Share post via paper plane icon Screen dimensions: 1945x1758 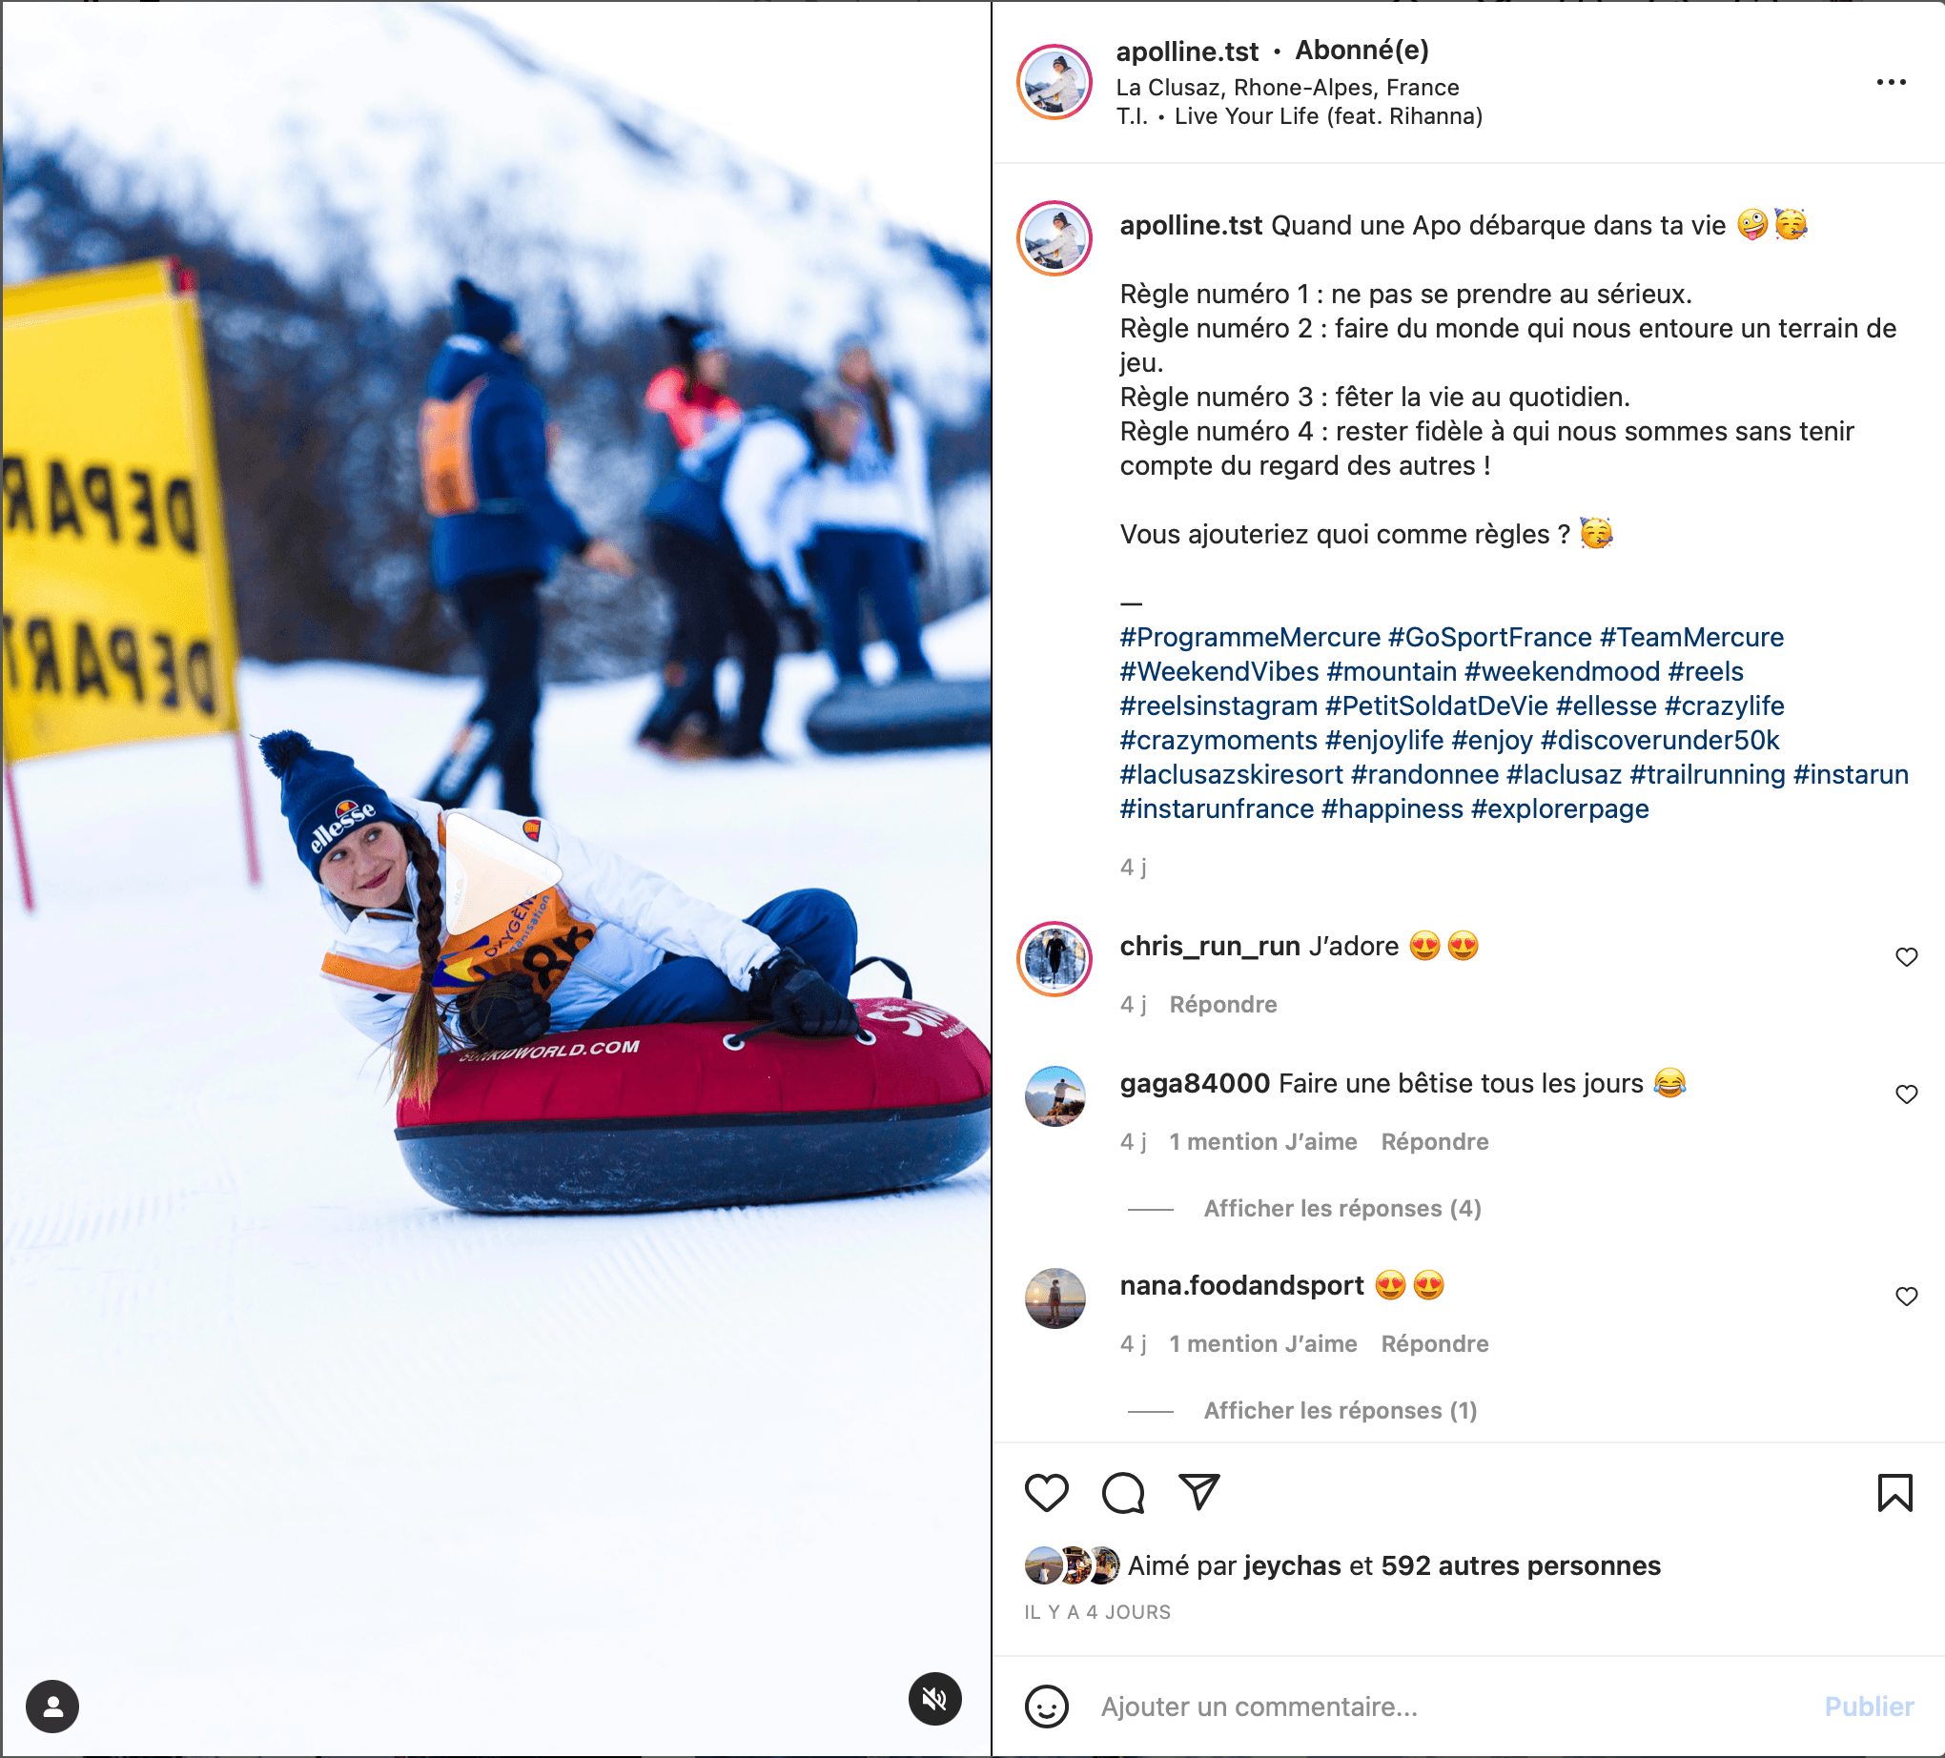click(x=1199, y=1492)
